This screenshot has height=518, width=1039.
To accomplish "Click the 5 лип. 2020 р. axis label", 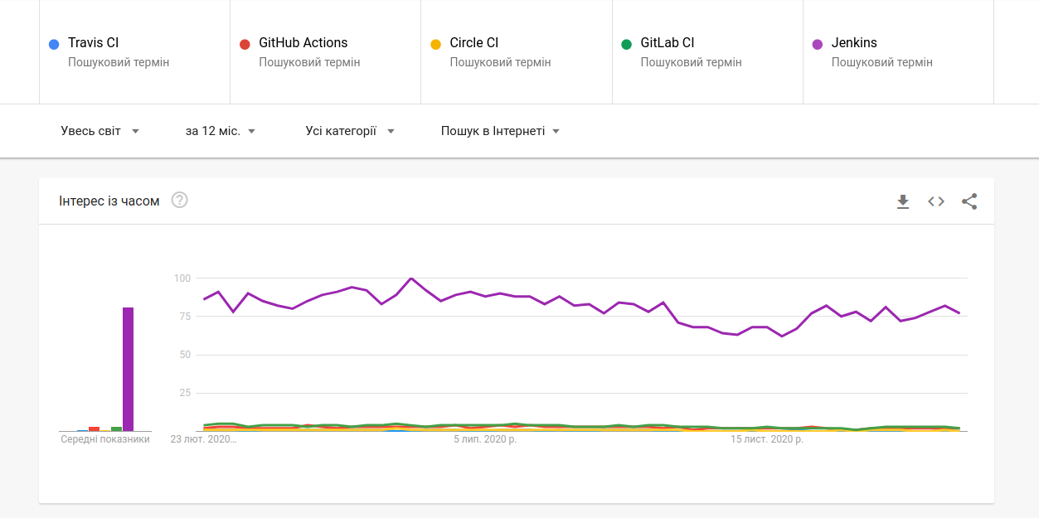I will click(485, 439).
